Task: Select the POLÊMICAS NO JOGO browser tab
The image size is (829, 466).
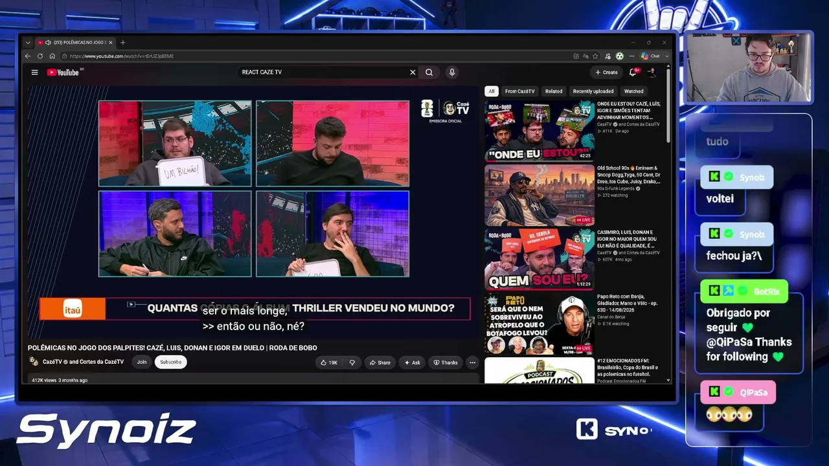Action: click(x=74, y=43)
